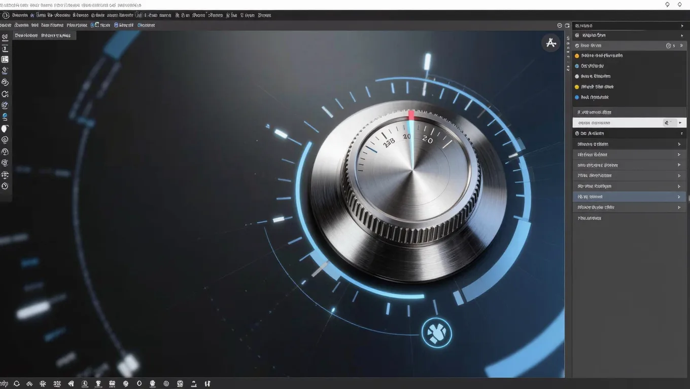The width and height of the screenshot is (690, 389).
Task: Select the gray-dot row in the right panel
Action: (629, 76)
